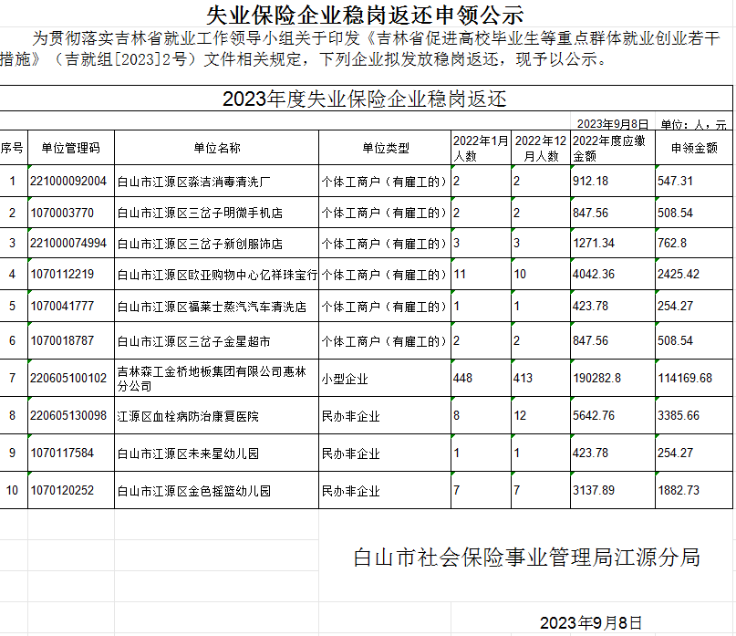Select the amount cell 1882.73
This screenshot has height=636, width=736.
[694, 490]
